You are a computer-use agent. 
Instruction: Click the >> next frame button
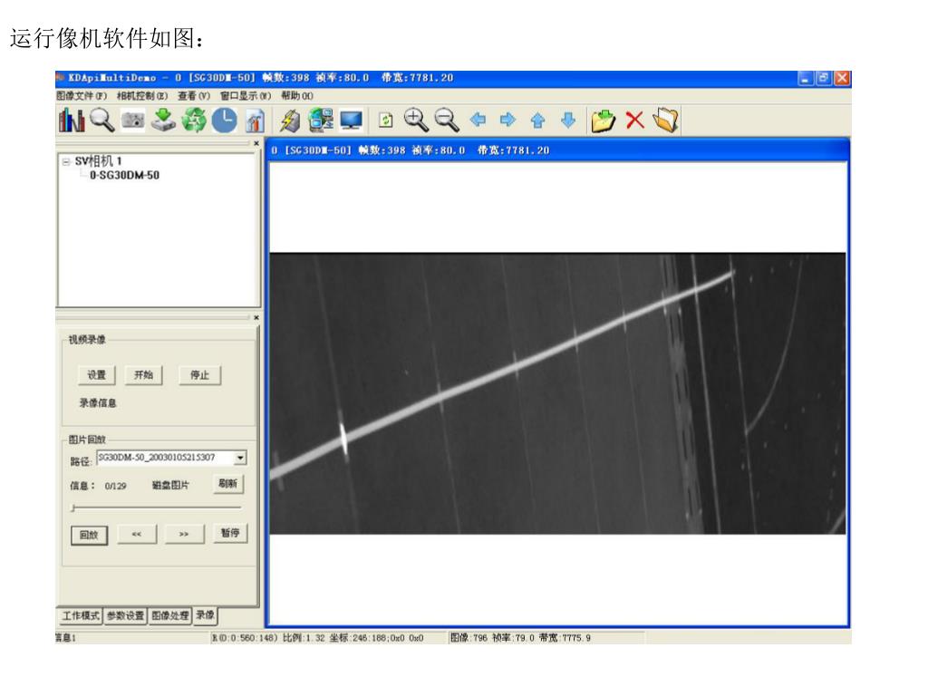click(x=184, y=535)
